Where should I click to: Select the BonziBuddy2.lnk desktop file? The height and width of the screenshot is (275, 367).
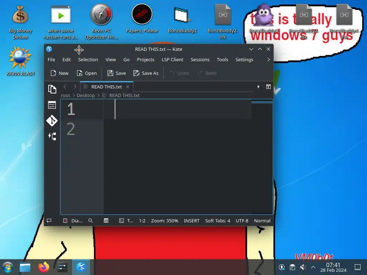(223, 21)
